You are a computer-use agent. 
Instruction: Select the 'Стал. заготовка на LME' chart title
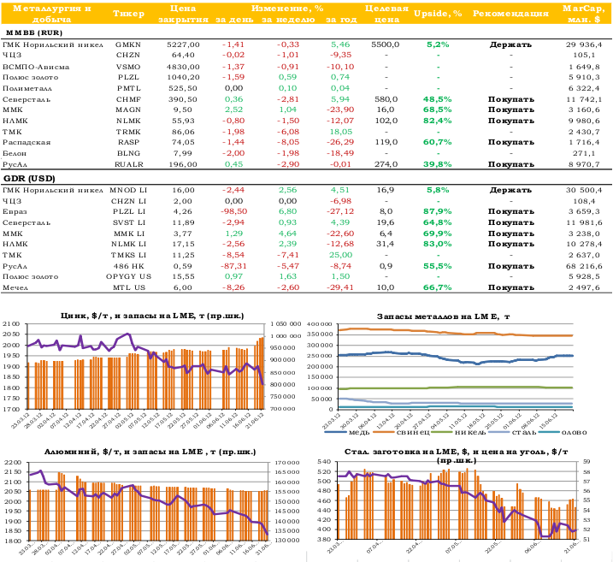coord(457,456)
